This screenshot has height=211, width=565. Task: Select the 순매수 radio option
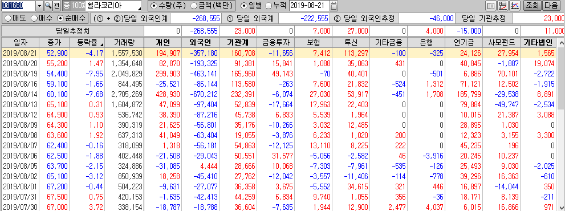pyautogui.click(x=71, y=18)
